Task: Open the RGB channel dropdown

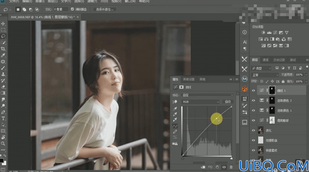Action: click(x=200, y=102)
